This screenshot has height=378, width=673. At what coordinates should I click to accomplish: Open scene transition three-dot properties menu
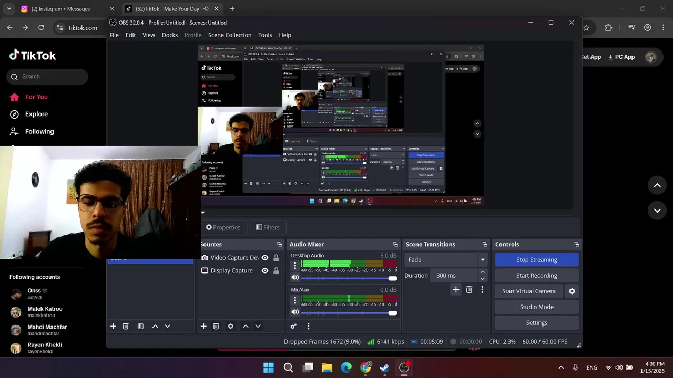pyautogui.click(x=482, y=289)
